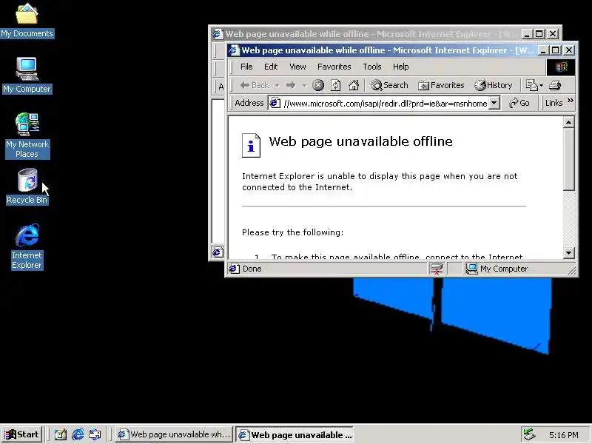Click scroll up arrow in page scrollbar
This screenshot has width=592, height=444.
coord(568,122)
